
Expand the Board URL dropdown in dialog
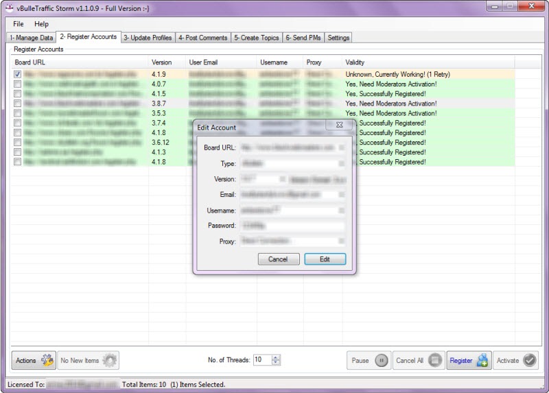click(x=341, y=147)
